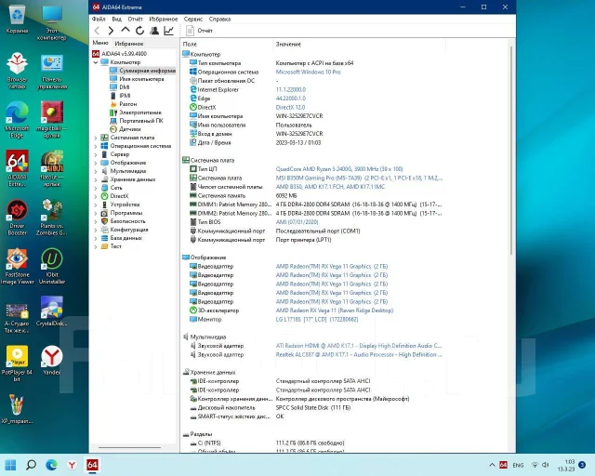595x476 pixels.
Task: Open the Справка menu
Action: (x=219, y=19)
